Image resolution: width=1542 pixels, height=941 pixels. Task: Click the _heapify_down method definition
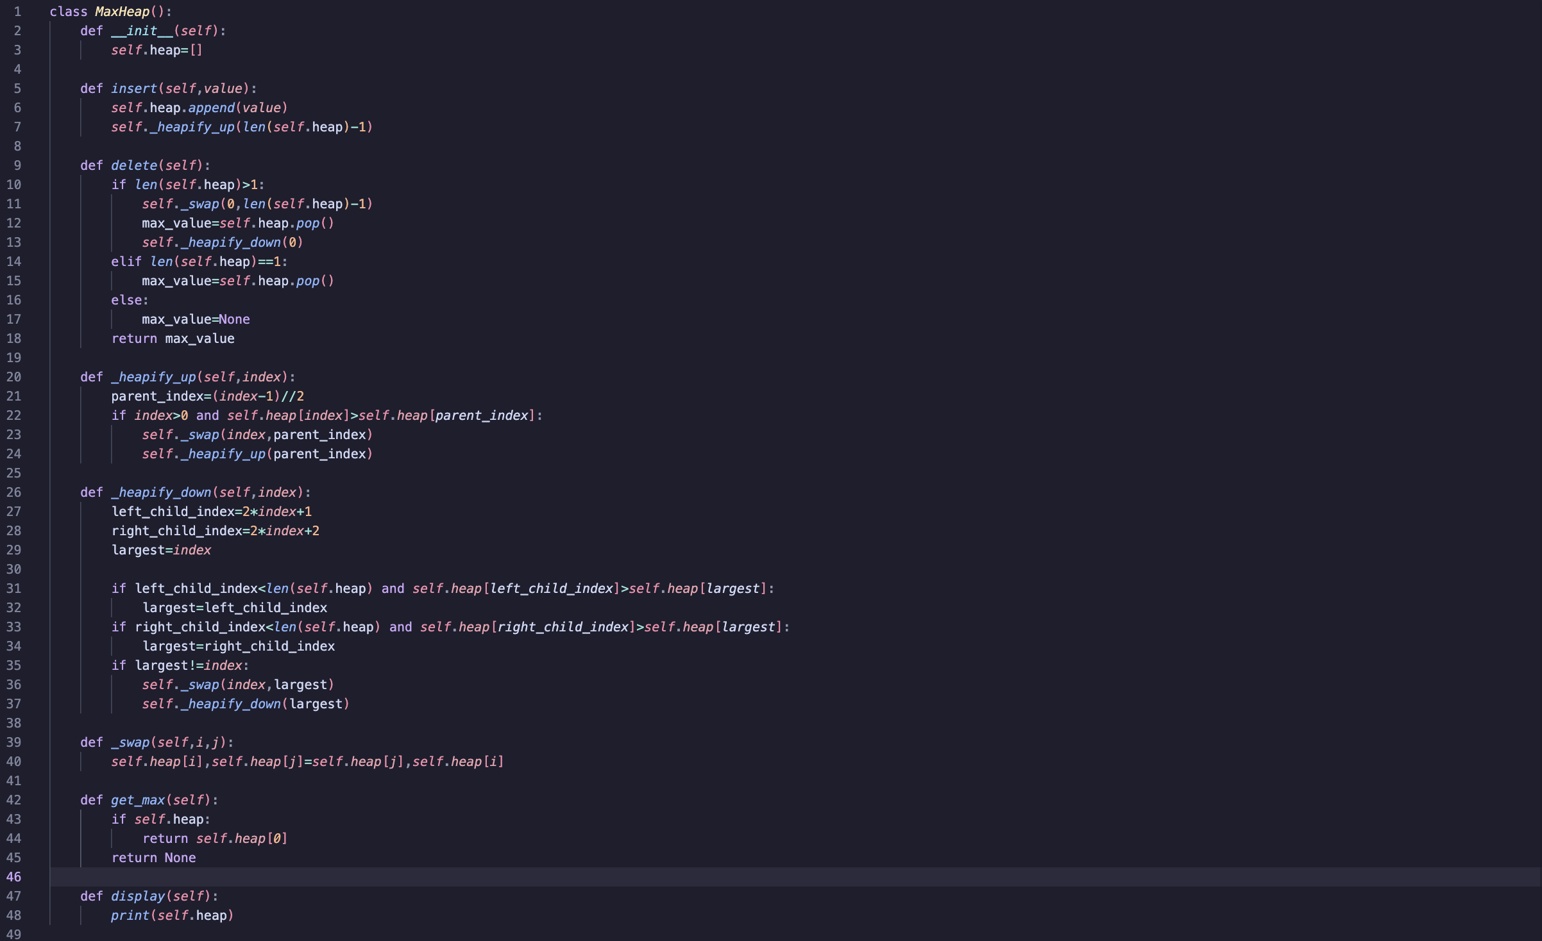162,492
